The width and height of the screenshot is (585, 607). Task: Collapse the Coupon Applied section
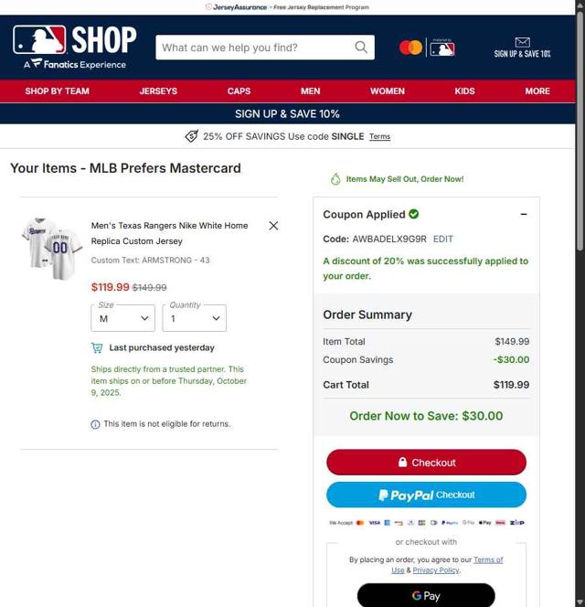524,214
